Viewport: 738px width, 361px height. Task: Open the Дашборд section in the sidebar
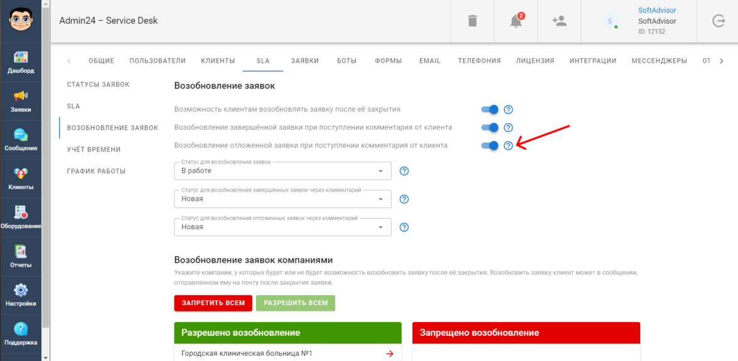click(21, 63)
